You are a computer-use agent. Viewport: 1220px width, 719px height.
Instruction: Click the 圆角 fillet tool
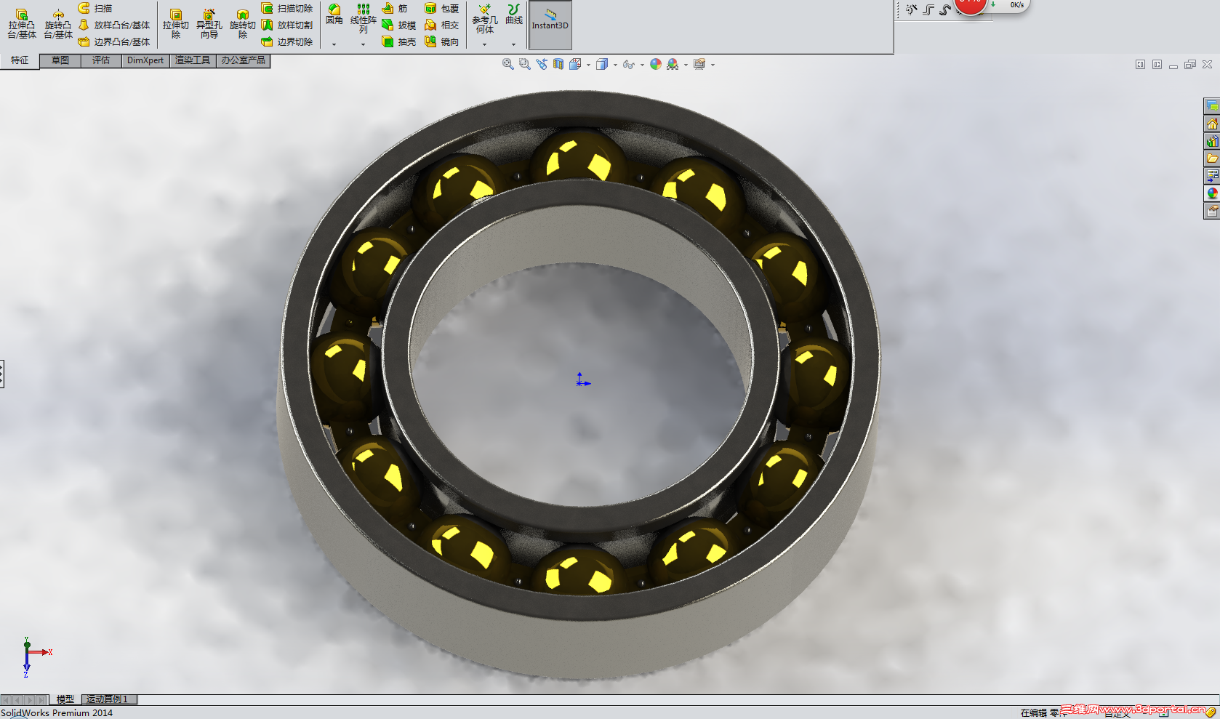pos(334,14)
